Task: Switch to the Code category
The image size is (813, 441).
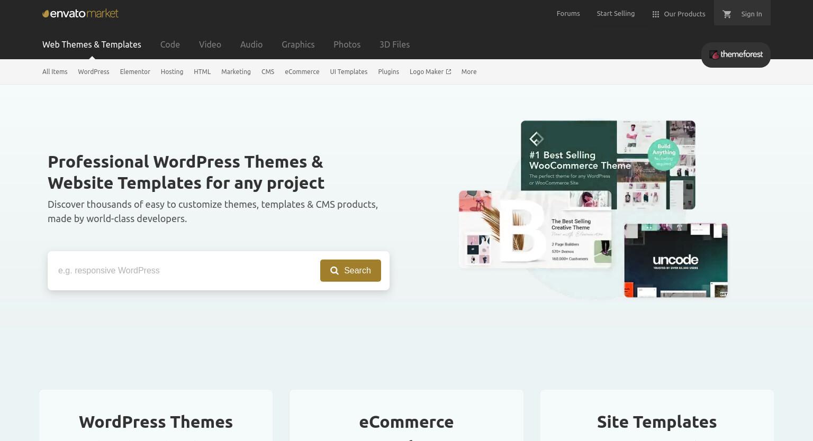Action: point(170,44)
